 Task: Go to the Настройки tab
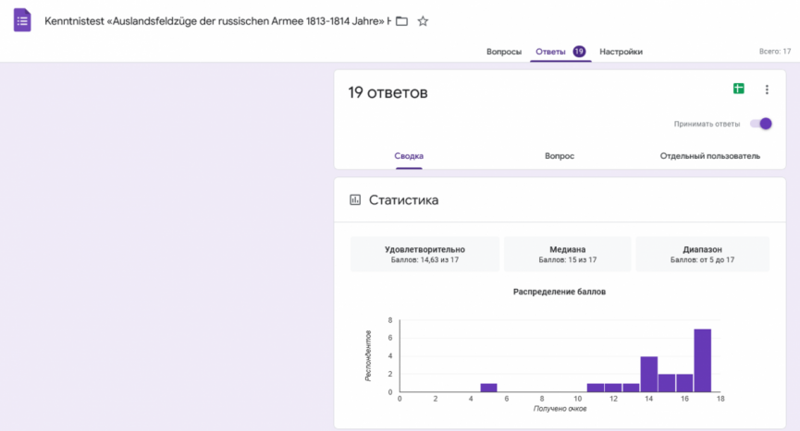621,52
